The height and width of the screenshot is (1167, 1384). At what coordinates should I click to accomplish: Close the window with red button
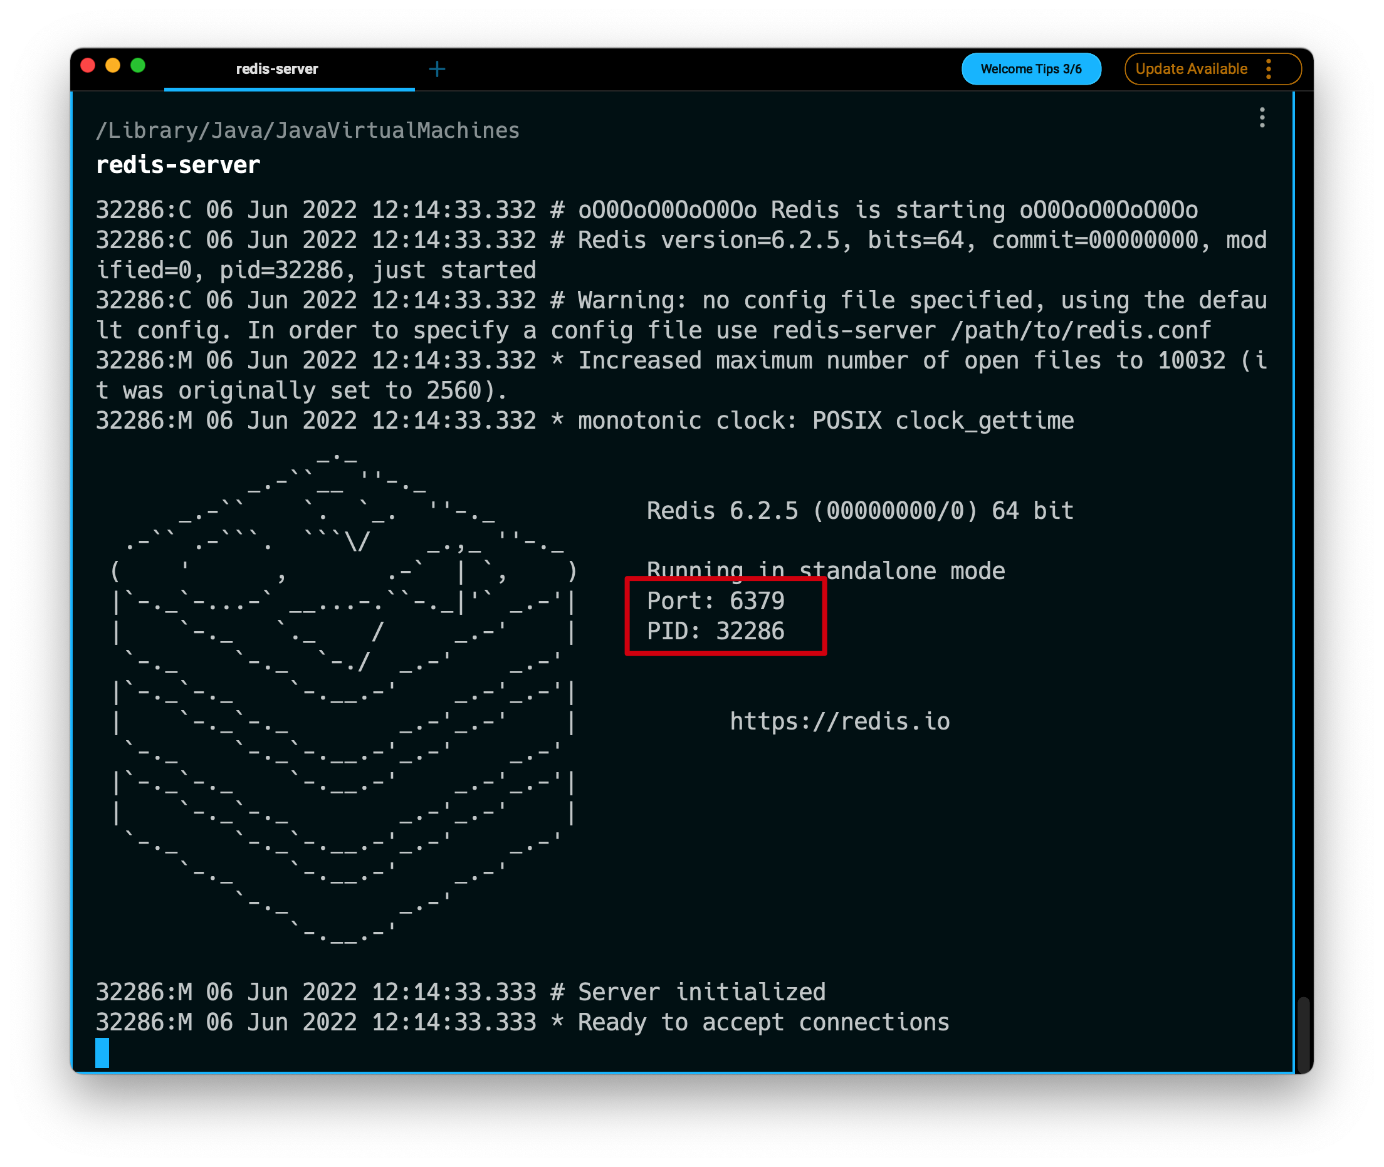(88, 65)
